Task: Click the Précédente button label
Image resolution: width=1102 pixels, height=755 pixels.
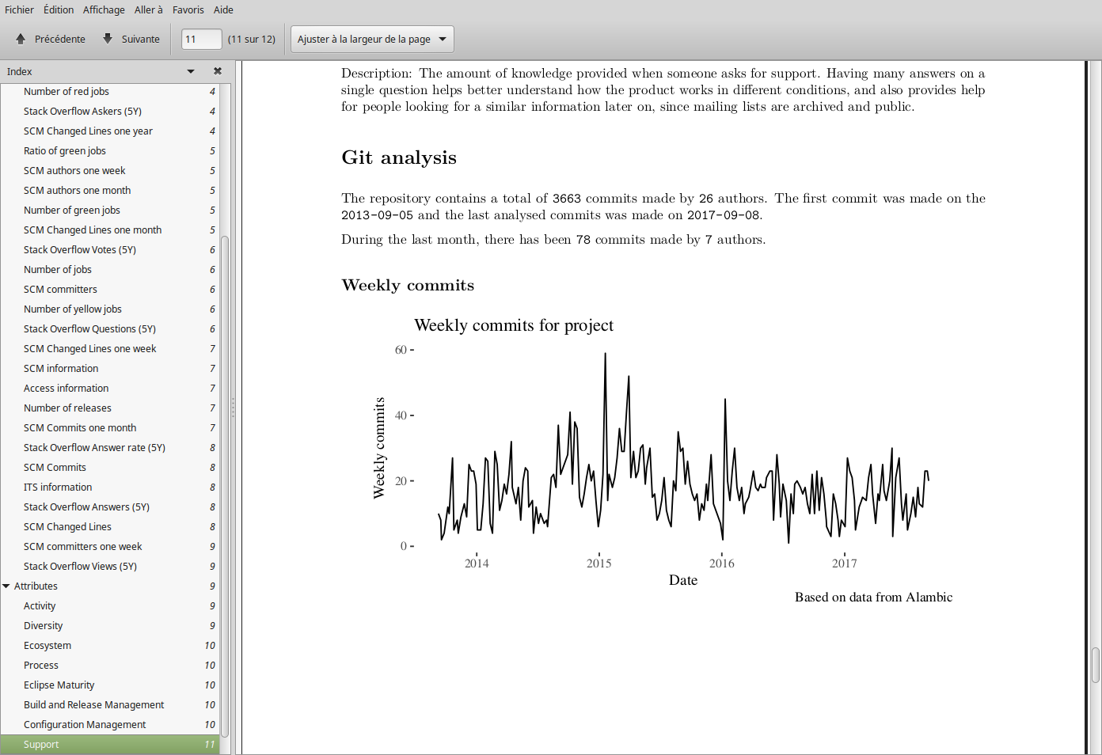Action: [x=59, y=39]
